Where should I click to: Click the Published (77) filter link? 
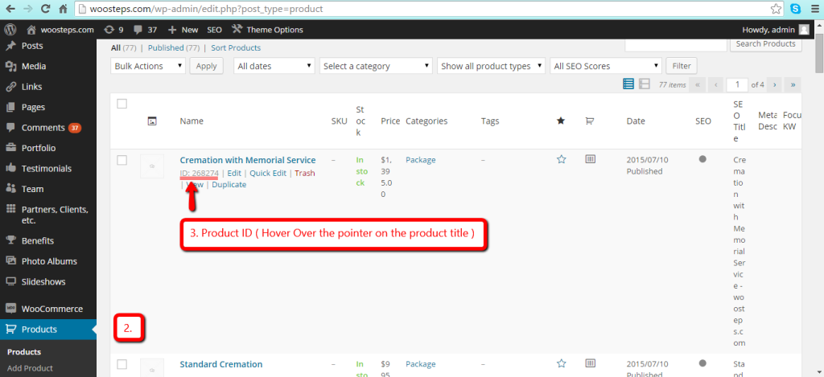tap(174, 47)
